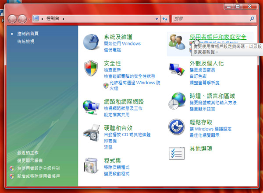Open the 安全性 shield icon

(x=92, y=69)
